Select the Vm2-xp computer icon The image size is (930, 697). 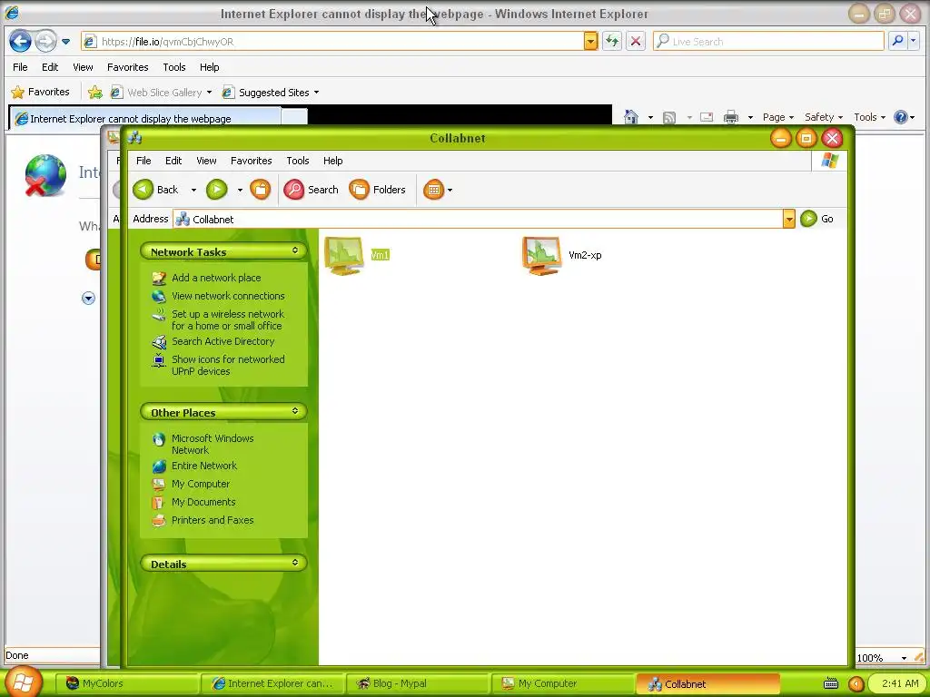[541, 255]
